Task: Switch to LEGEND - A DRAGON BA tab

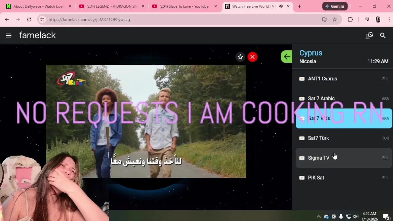Action: (x=111, y=6)
